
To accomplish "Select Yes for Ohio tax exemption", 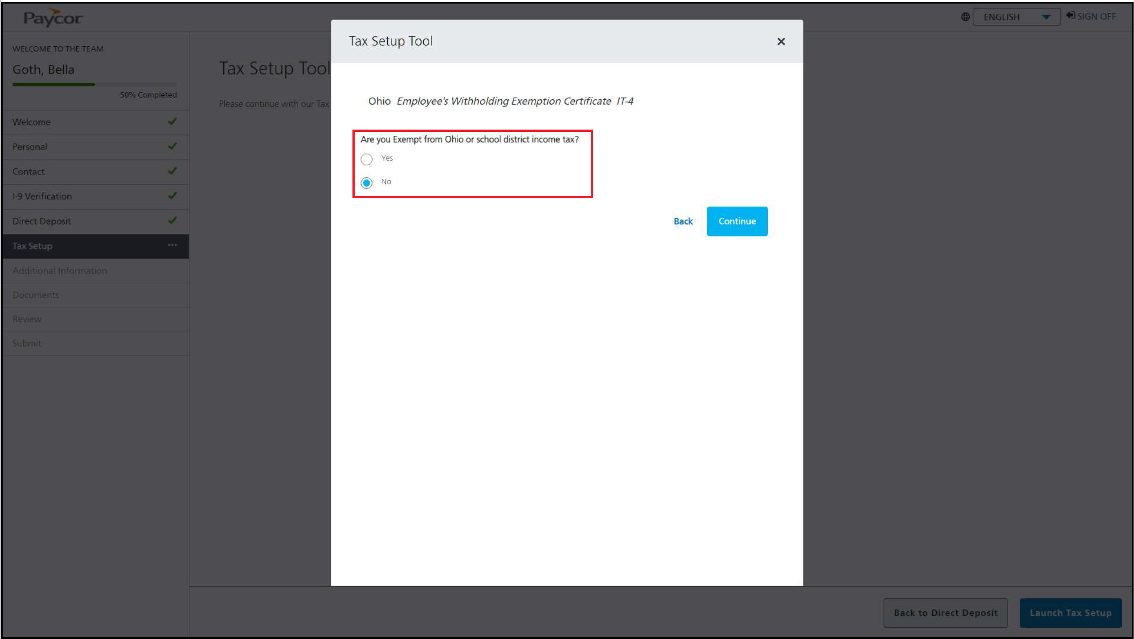I will click(x=366, y=159).
